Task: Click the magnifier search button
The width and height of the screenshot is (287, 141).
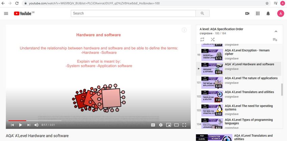Action: [x=203, y=14]
